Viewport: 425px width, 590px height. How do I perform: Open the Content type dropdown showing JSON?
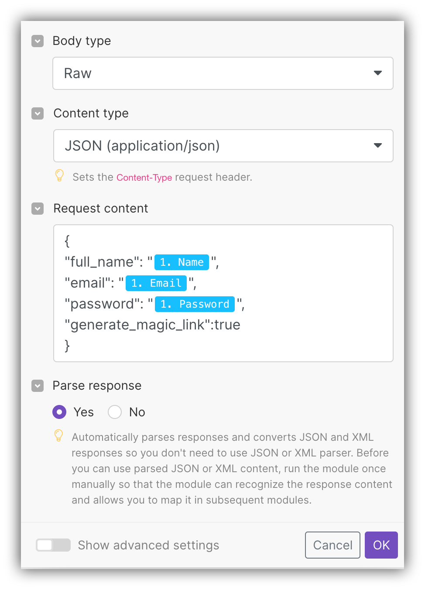223,146
